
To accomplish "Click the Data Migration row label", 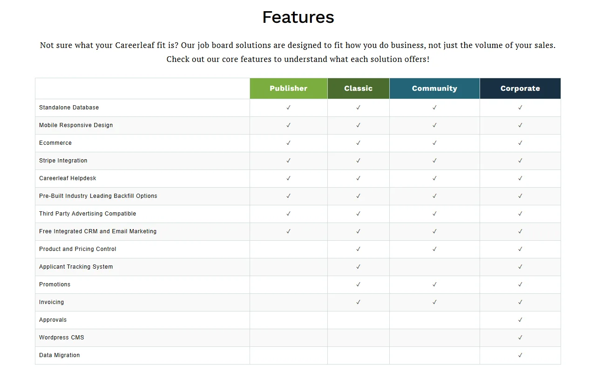I will click(x=60, y=355).
